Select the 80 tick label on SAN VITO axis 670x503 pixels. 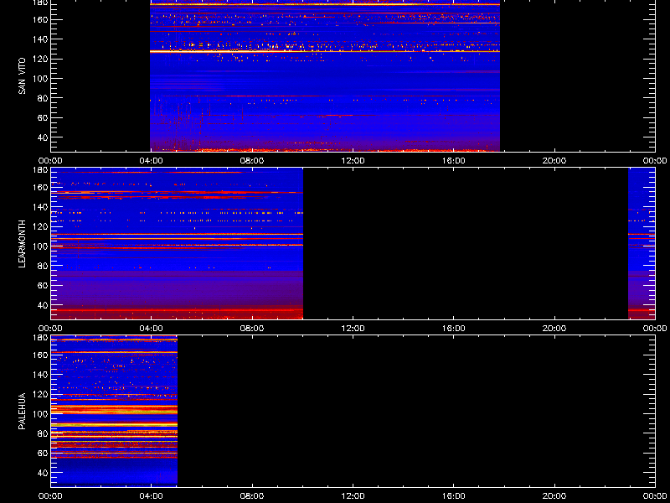pyautogui.click(x=44, y=98)
